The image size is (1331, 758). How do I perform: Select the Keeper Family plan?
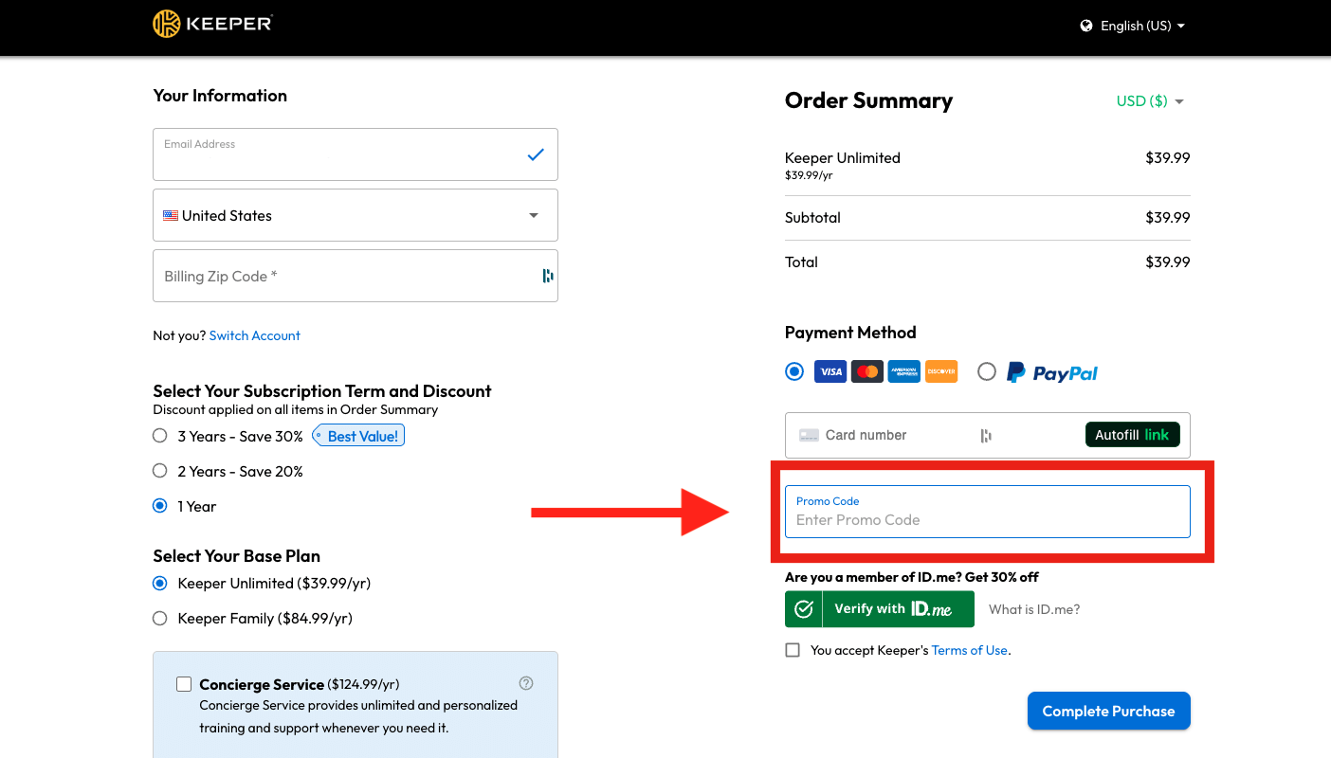coord(159,618)
